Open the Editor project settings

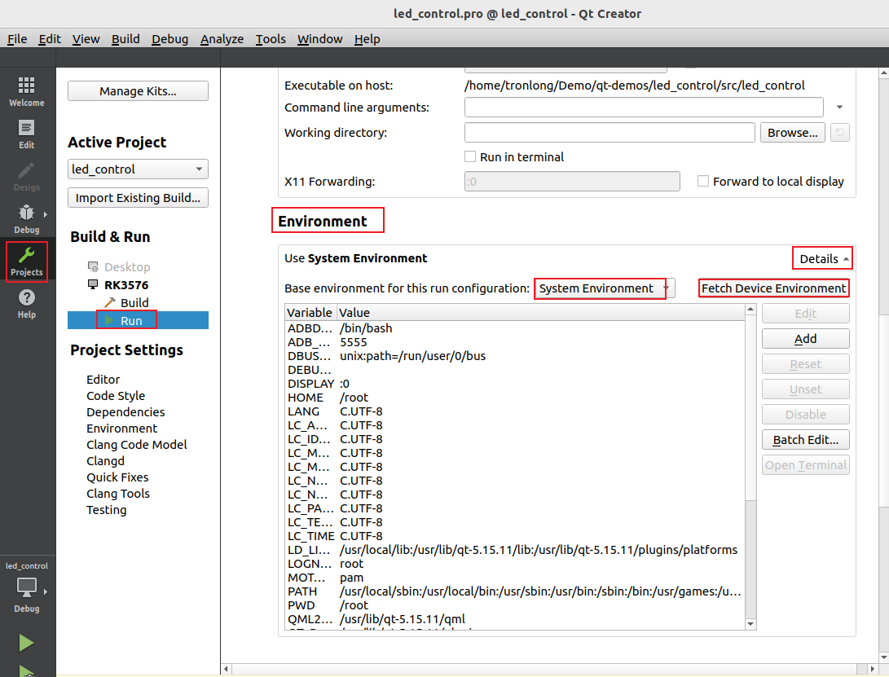tap(103, 380)
